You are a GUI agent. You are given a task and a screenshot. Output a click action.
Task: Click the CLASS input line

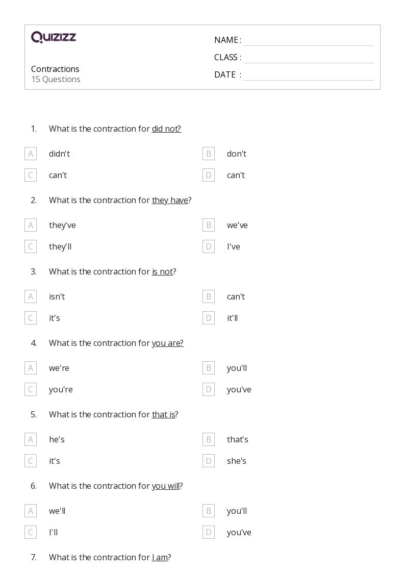(x=309, y=58)
